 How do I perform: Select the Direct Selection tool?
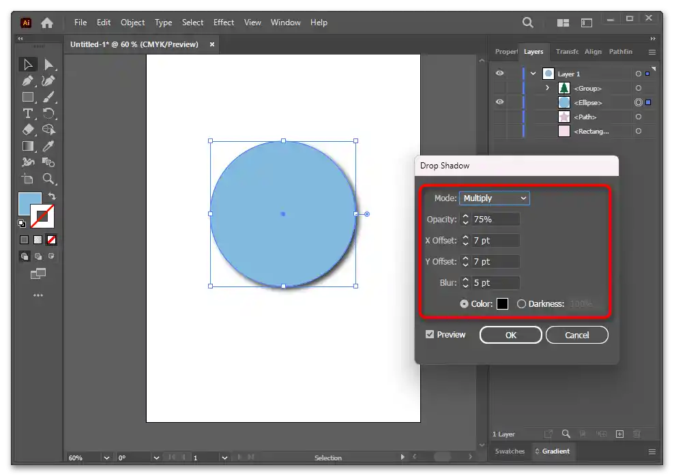coord(48,65)
